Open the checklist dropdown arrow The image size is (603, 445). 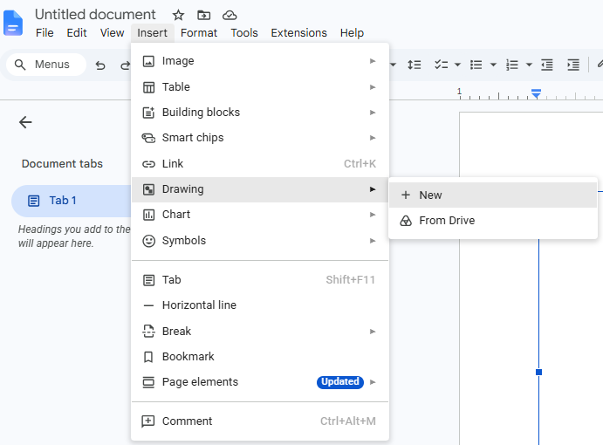pyautogui.click(x=457, y=65)
